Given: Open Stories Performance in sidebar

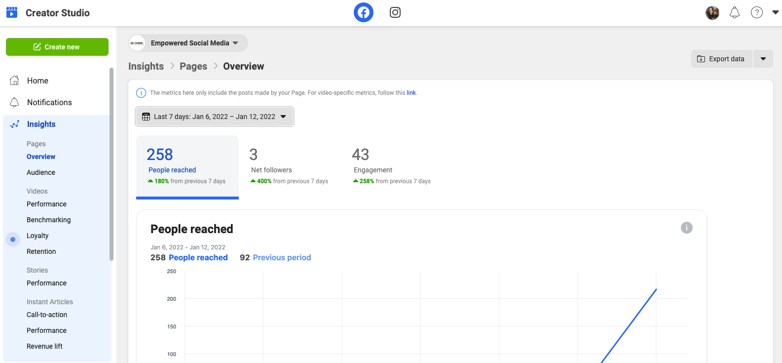Looking at the screenshot, I should pyautogui.click(x=46, y=283).
